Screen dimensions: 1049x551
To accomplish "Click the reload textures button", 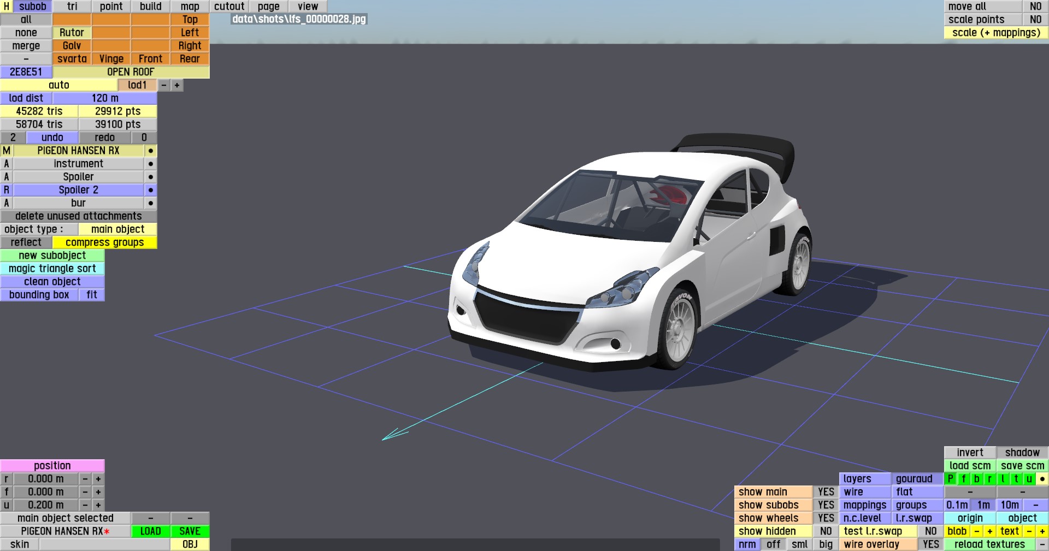I will click(989, 544).
